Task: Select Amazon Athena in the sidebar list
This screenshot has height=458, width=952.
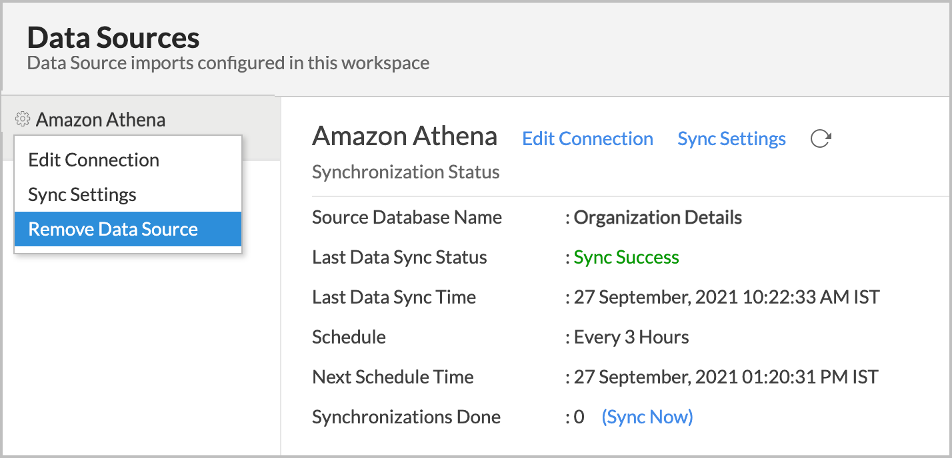Action: click(101, 120)
